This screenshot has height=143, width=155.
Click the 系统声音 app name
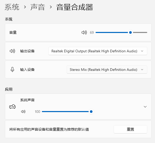point(27,100)
